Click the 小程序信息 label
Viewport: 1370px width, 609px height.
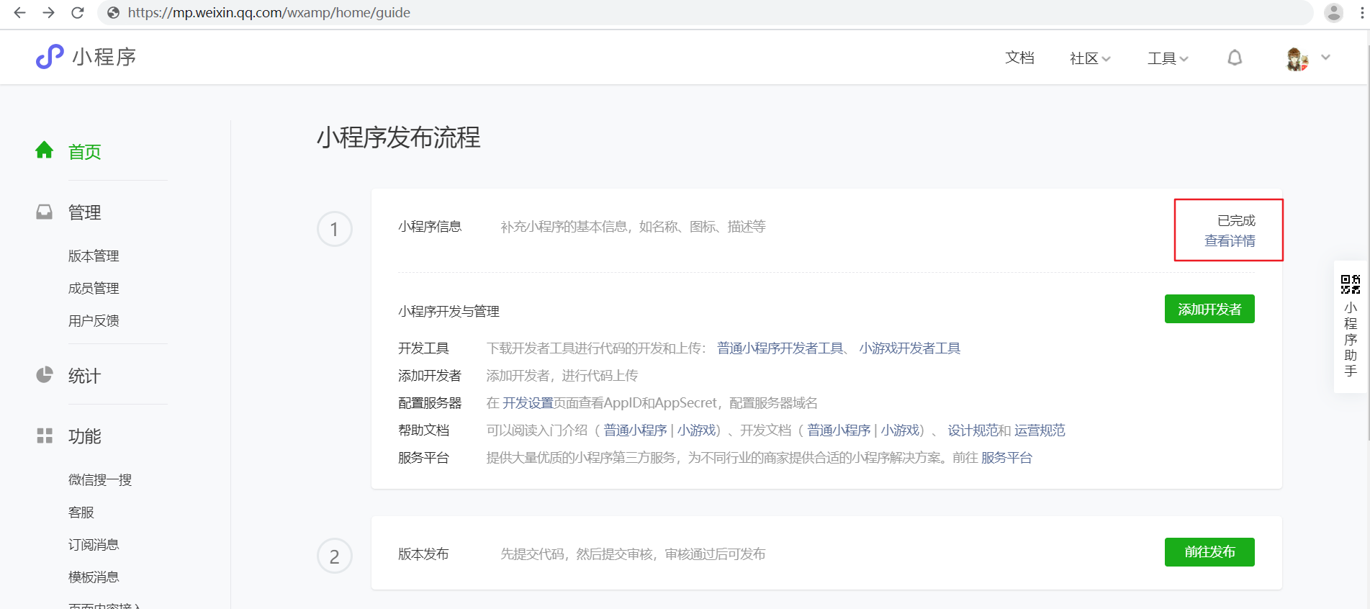coord(430,227)
